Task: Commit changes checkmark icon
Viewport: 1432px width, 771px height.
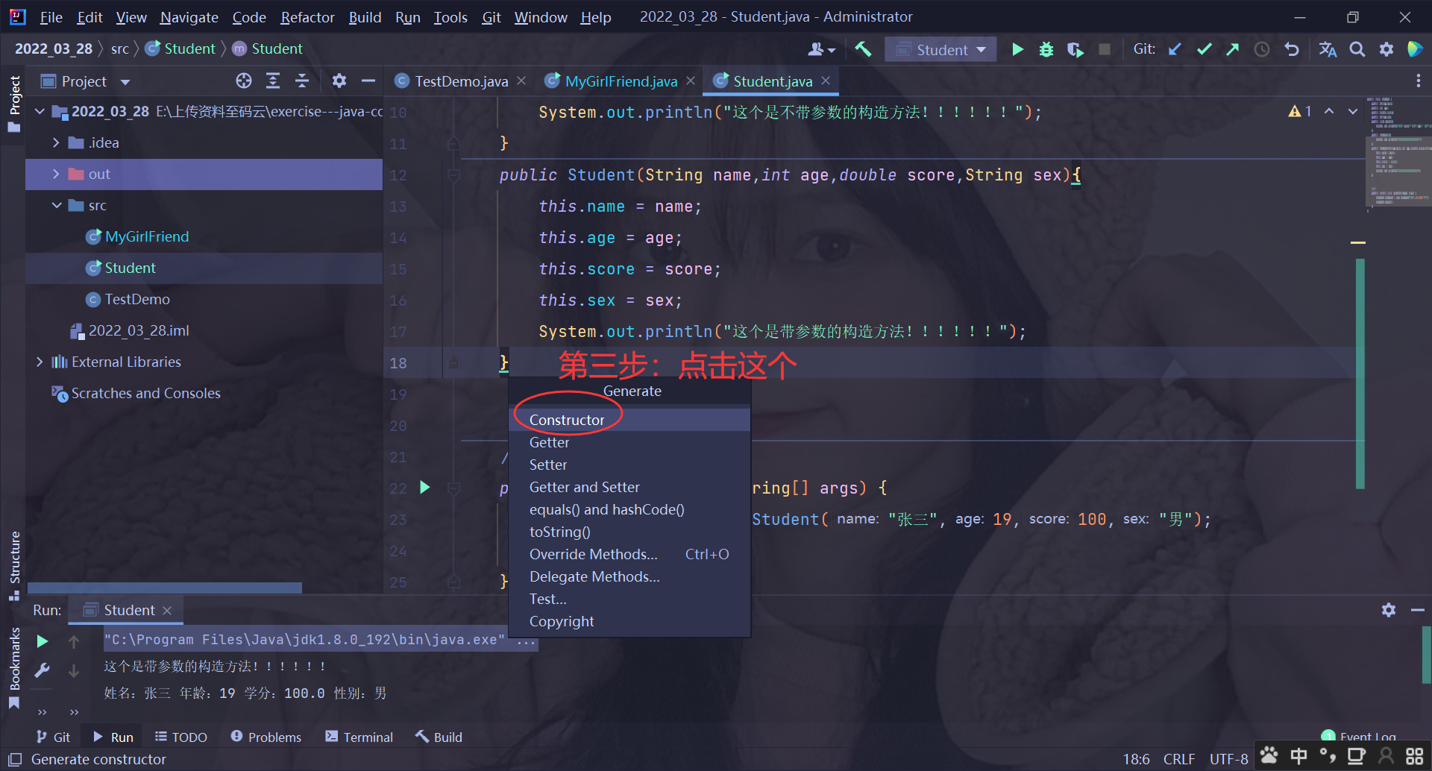Action: pos(1204,50)
